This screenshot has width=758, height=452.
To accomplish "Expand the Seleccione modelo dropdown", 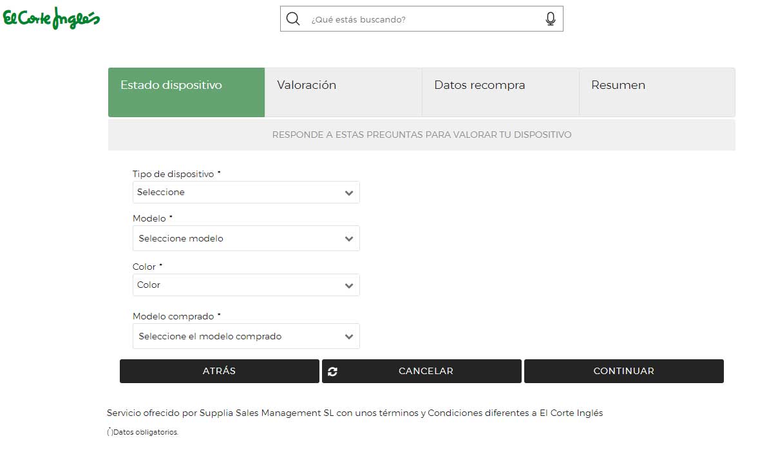I will (238, 239).
